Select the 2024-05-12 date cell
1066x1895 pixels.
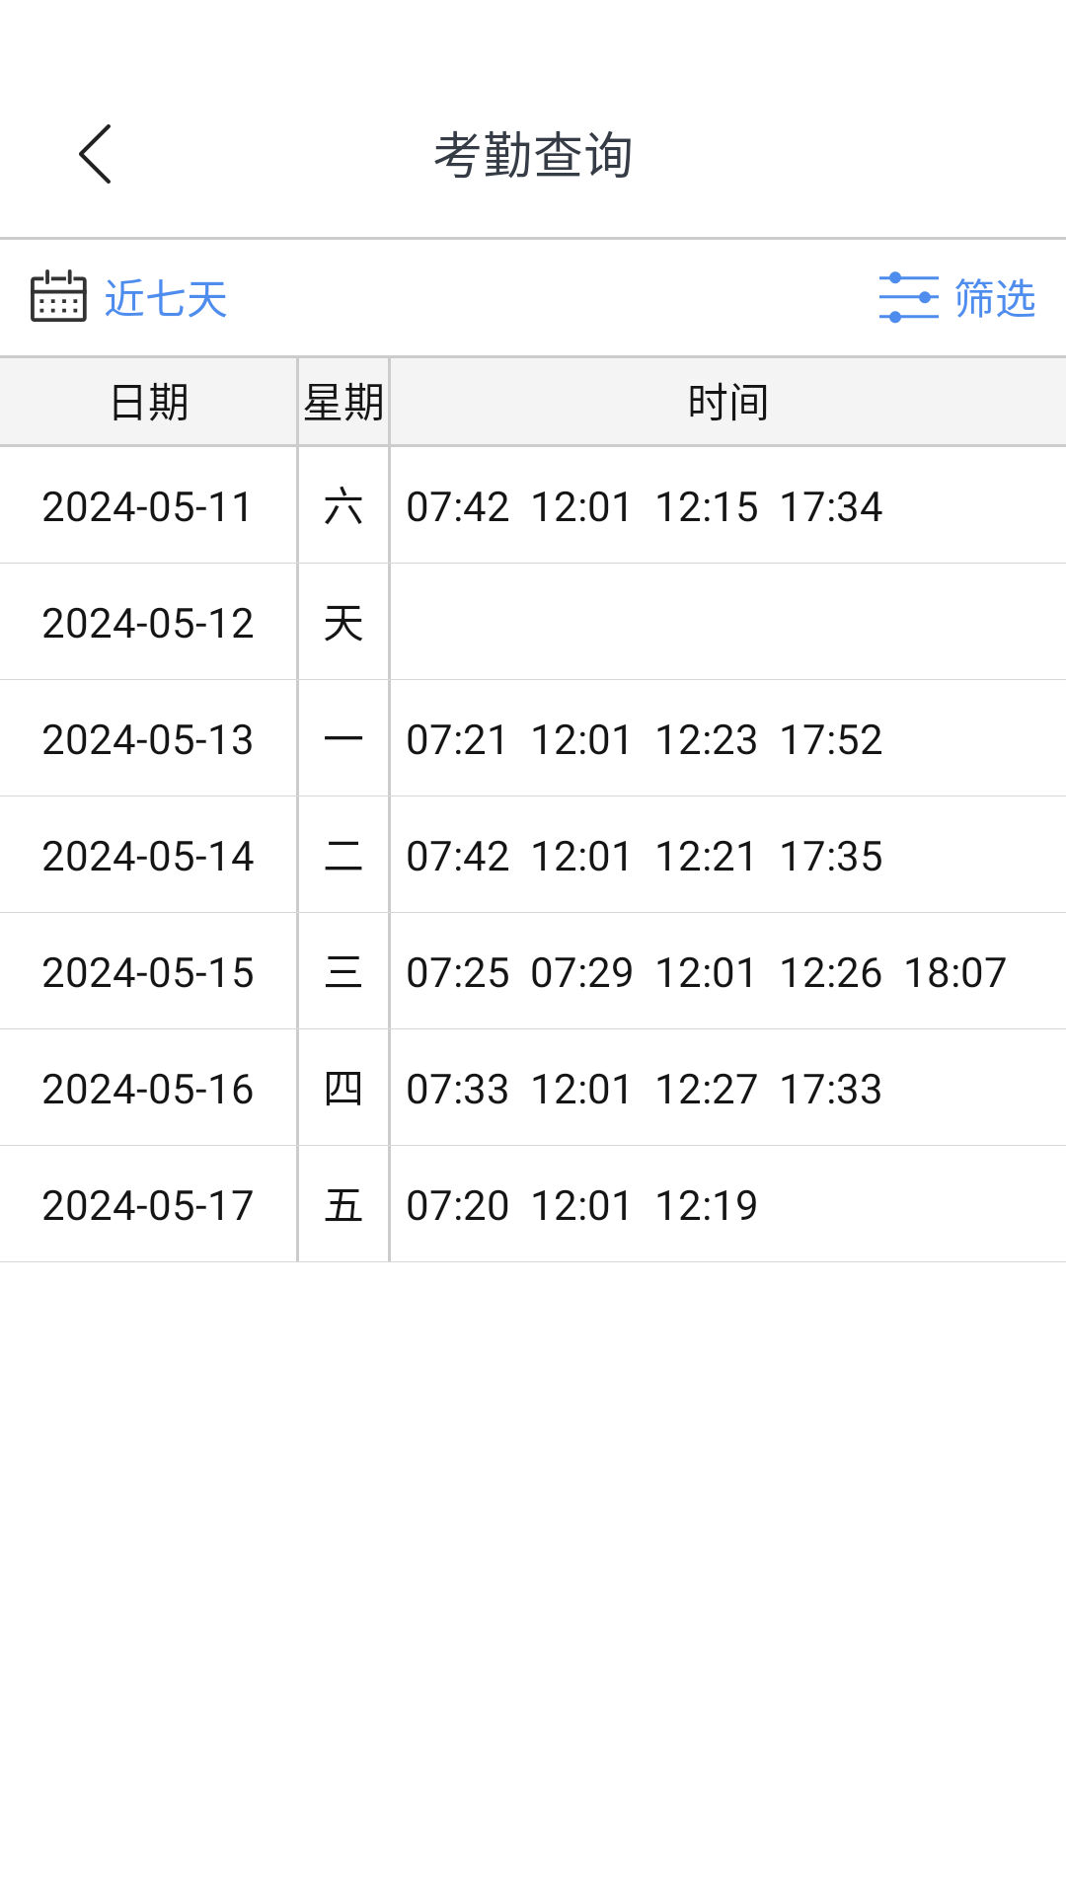[148, 623]
